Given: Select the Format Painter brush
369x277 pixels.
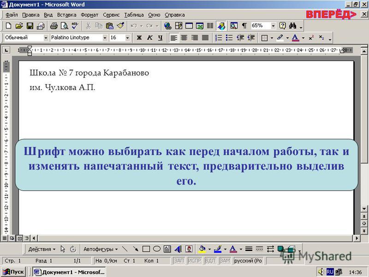Looking at the screenshot, I should point(120,26).
